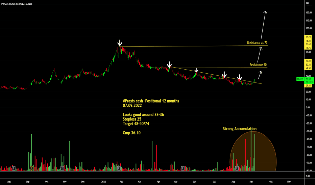Select the 'Strong Accumulation' annotation text

240,128
